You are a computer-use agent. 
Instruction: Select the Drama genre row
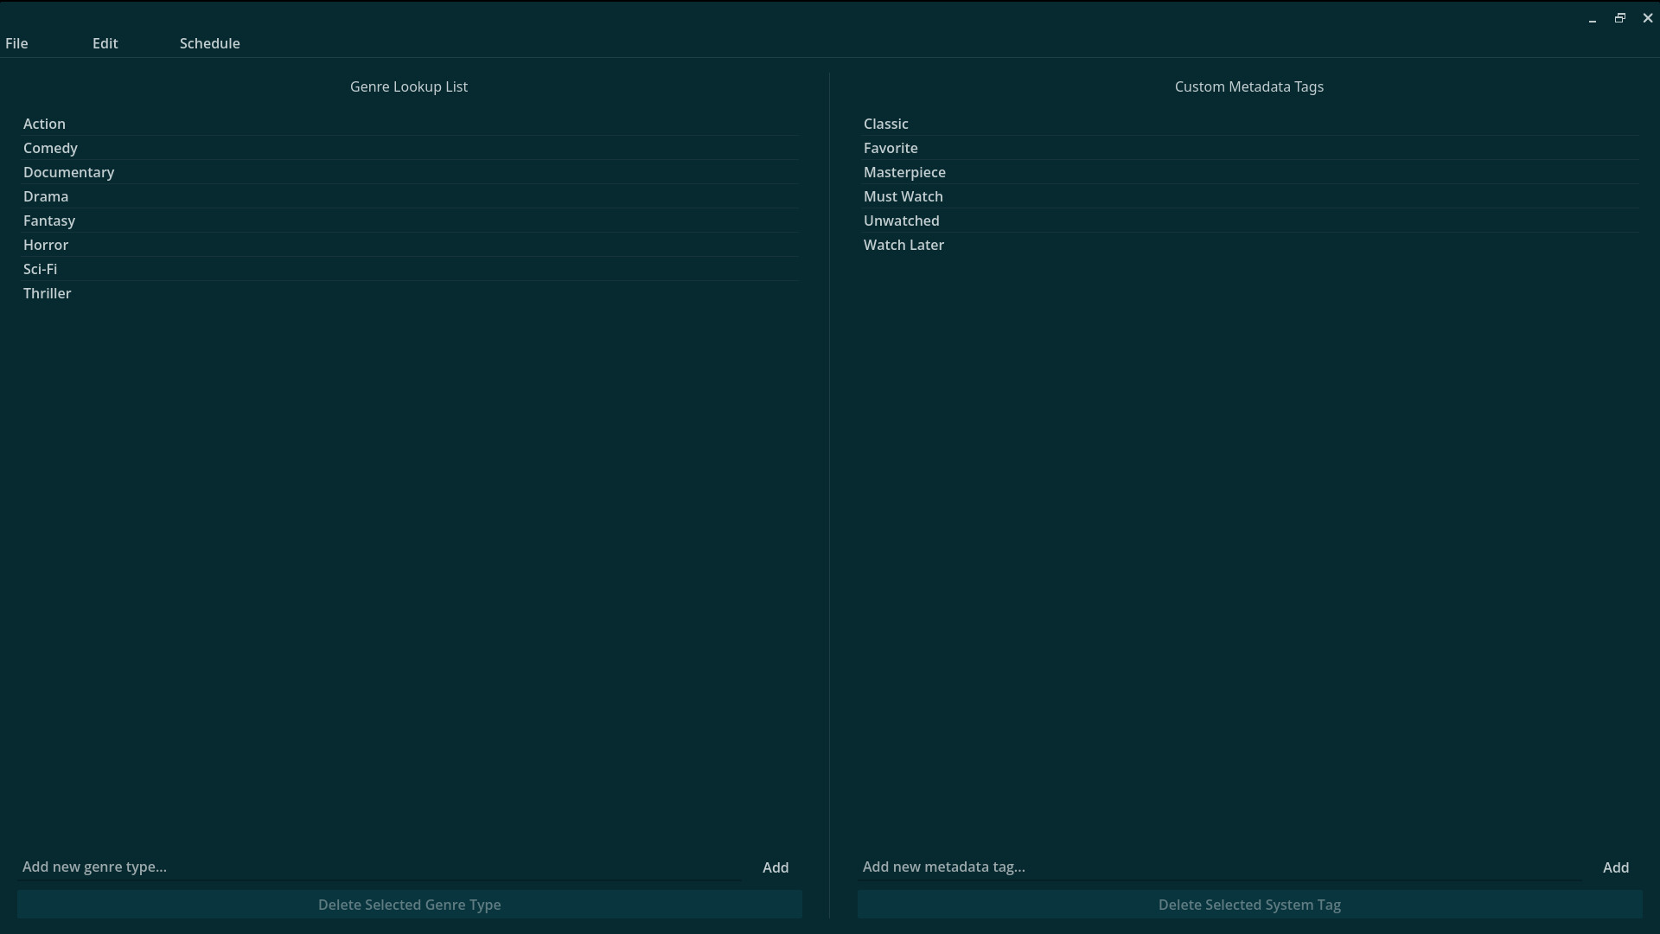[x=409, y=196]
